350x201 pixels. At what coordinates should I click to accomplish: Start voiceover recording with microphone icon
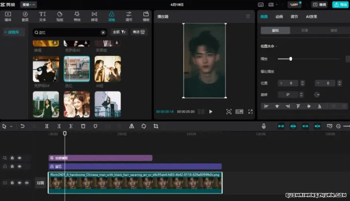point(264,126)
